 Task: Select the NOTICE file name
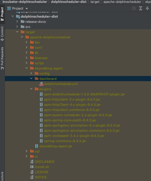[x=41, y=177]
